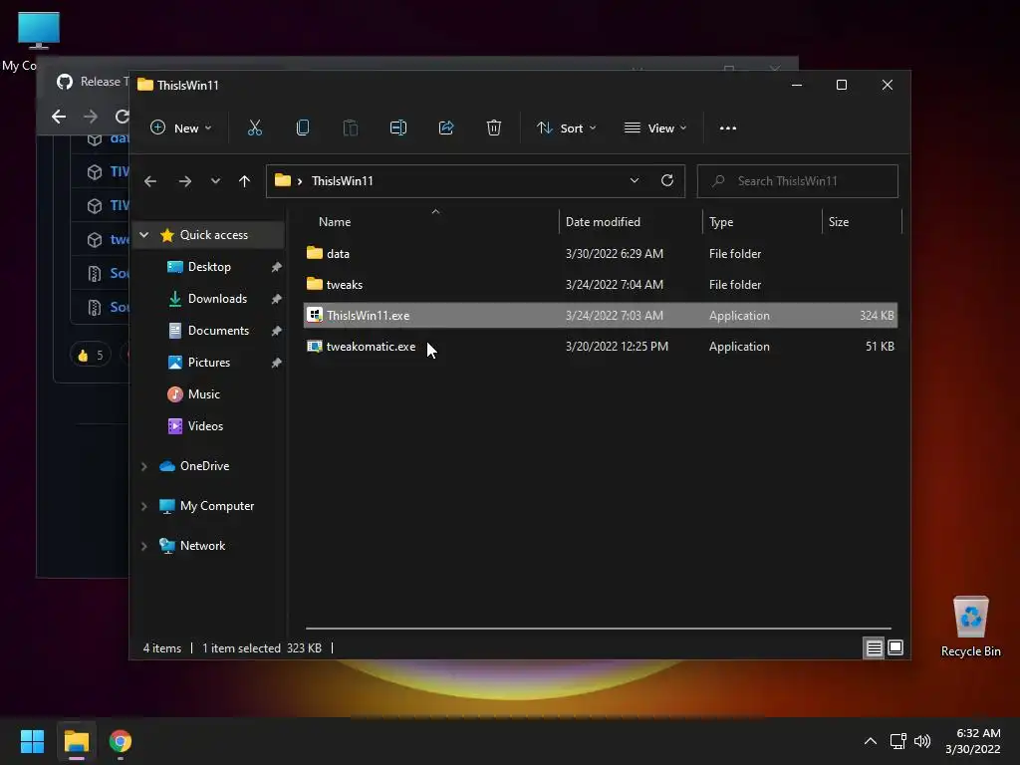Expand the My Computer tree node
Image resolution: width=1020 pixels, height=765 pixels.
point(144,506)
